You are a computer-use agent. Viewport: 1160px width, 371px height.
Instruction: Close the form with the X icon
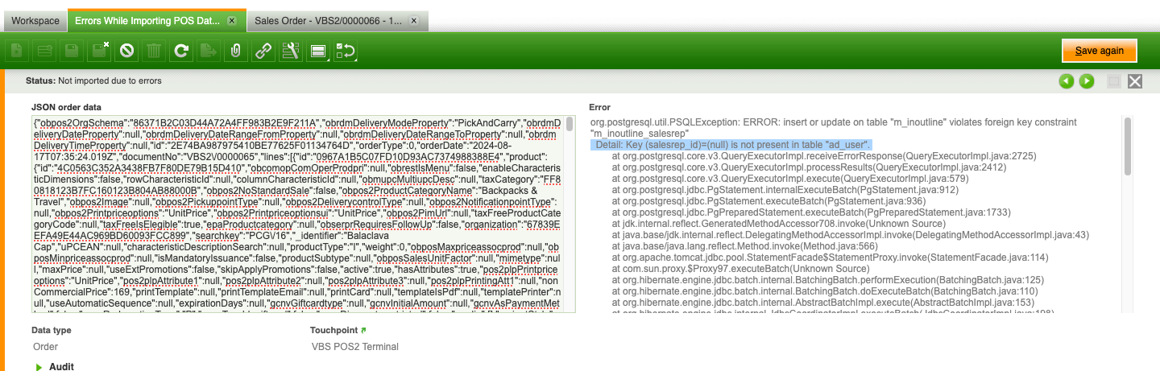coord(1135,80)
